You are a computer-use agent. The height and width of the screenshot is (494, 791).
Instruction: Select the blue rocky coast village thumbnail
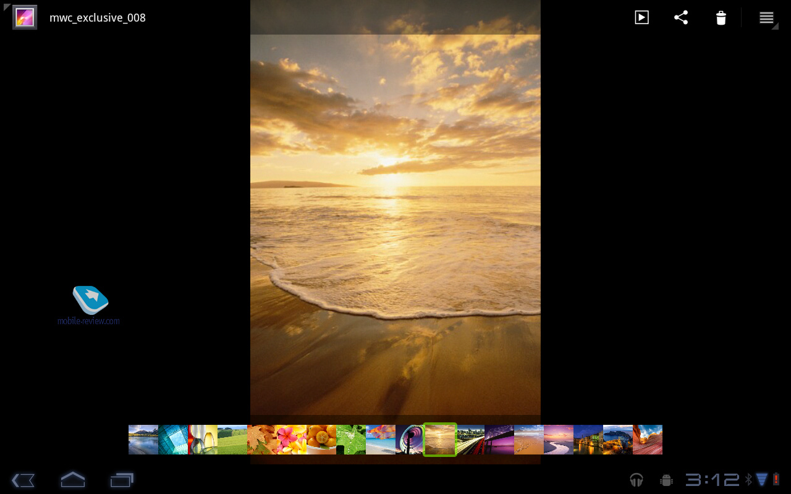coord(618,440)
